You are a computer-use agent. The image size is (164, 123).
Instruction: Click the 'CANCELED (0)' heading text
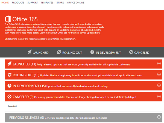[23, 97]
